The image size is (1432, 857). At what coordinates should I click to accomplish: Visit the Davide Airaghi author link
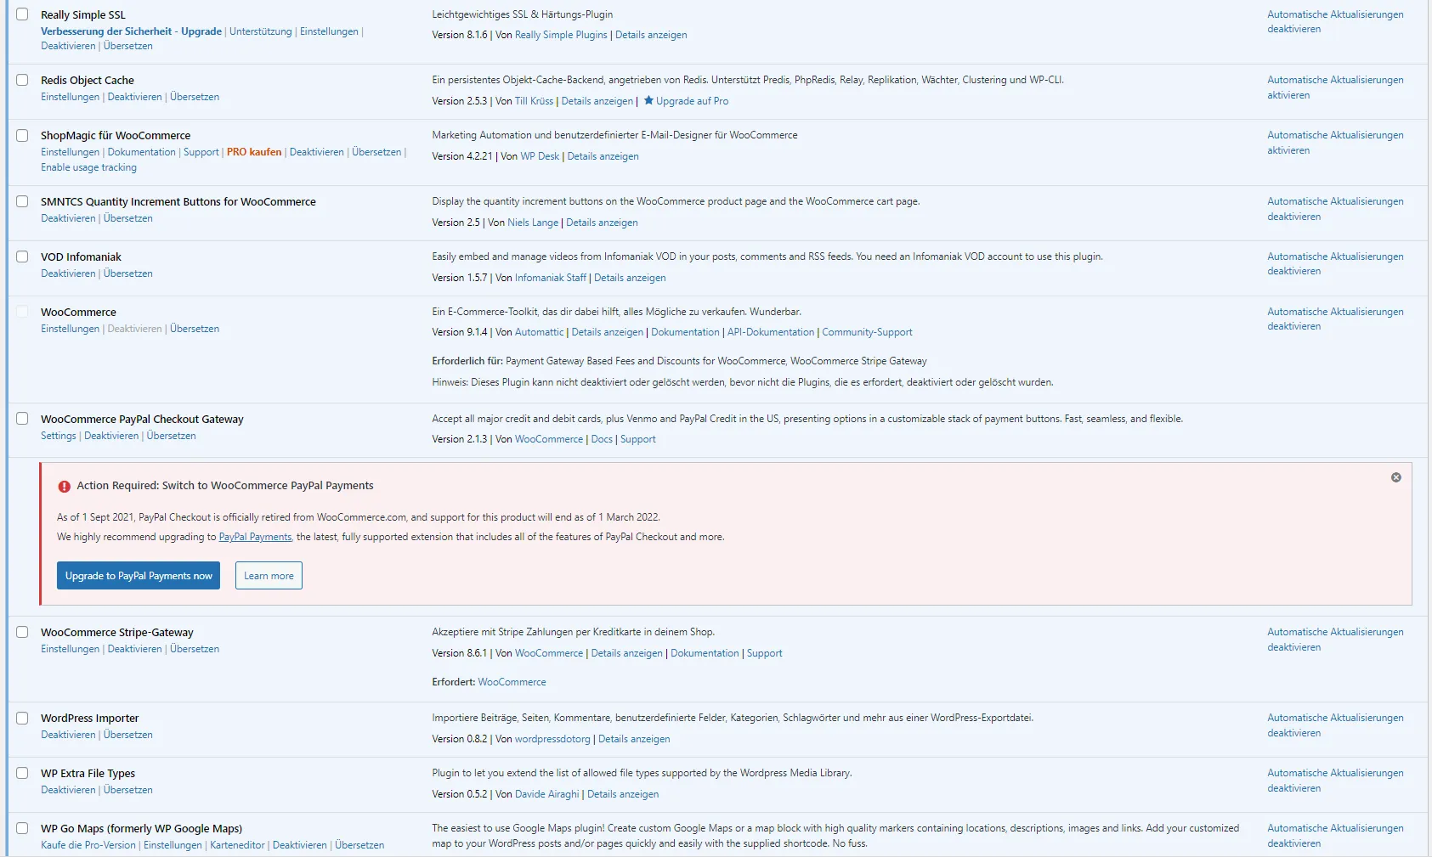(546, 794)
